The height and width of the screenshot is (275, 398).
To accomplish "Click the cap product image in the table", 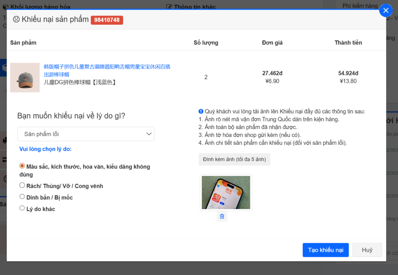I will (x=25, y=77).
